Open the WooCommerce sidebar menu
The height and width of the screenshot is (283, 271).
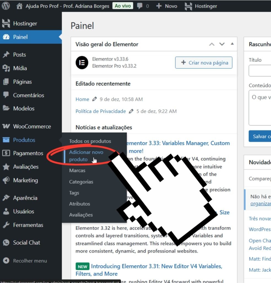(32, 127)
